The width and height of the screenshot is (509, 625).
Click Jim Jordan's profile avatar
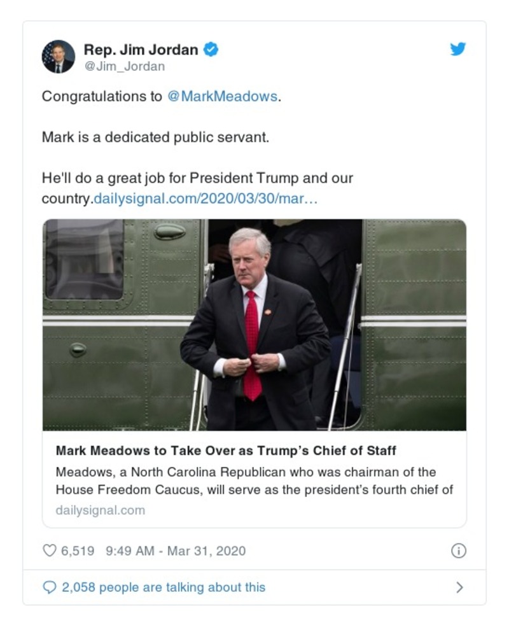(58, 56)
